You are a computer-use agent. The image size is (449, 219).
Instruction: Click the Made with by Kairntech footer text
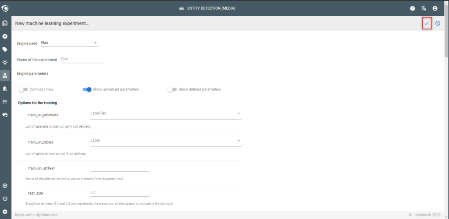coord(36,215)
